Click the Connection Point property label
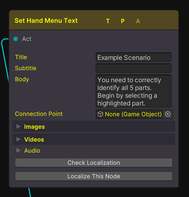This screenshot has height=197, width=189. pyautogui.click(x=39, y=114)
